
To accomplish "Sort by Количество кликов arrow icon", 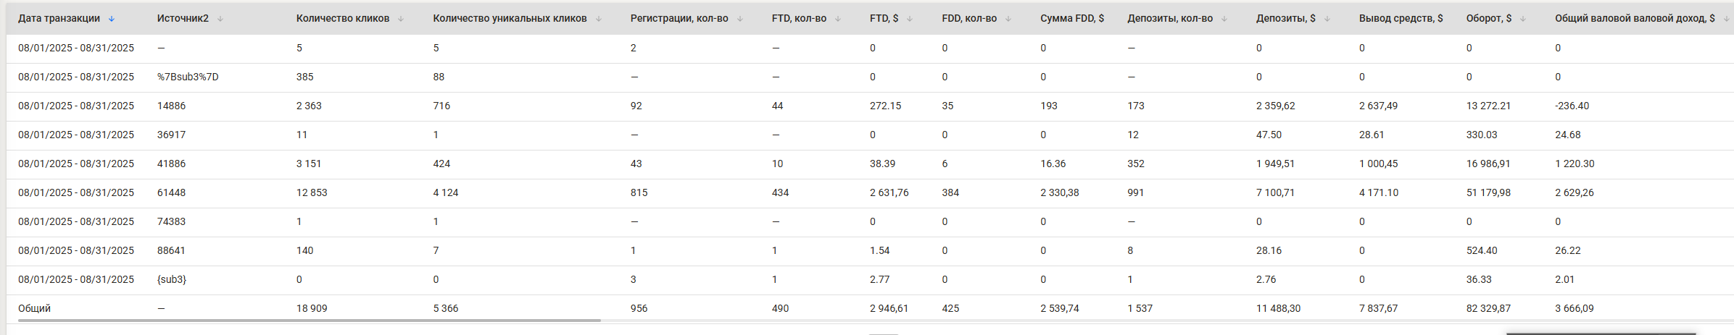I will pyautogui.click(x=400, y=19).
